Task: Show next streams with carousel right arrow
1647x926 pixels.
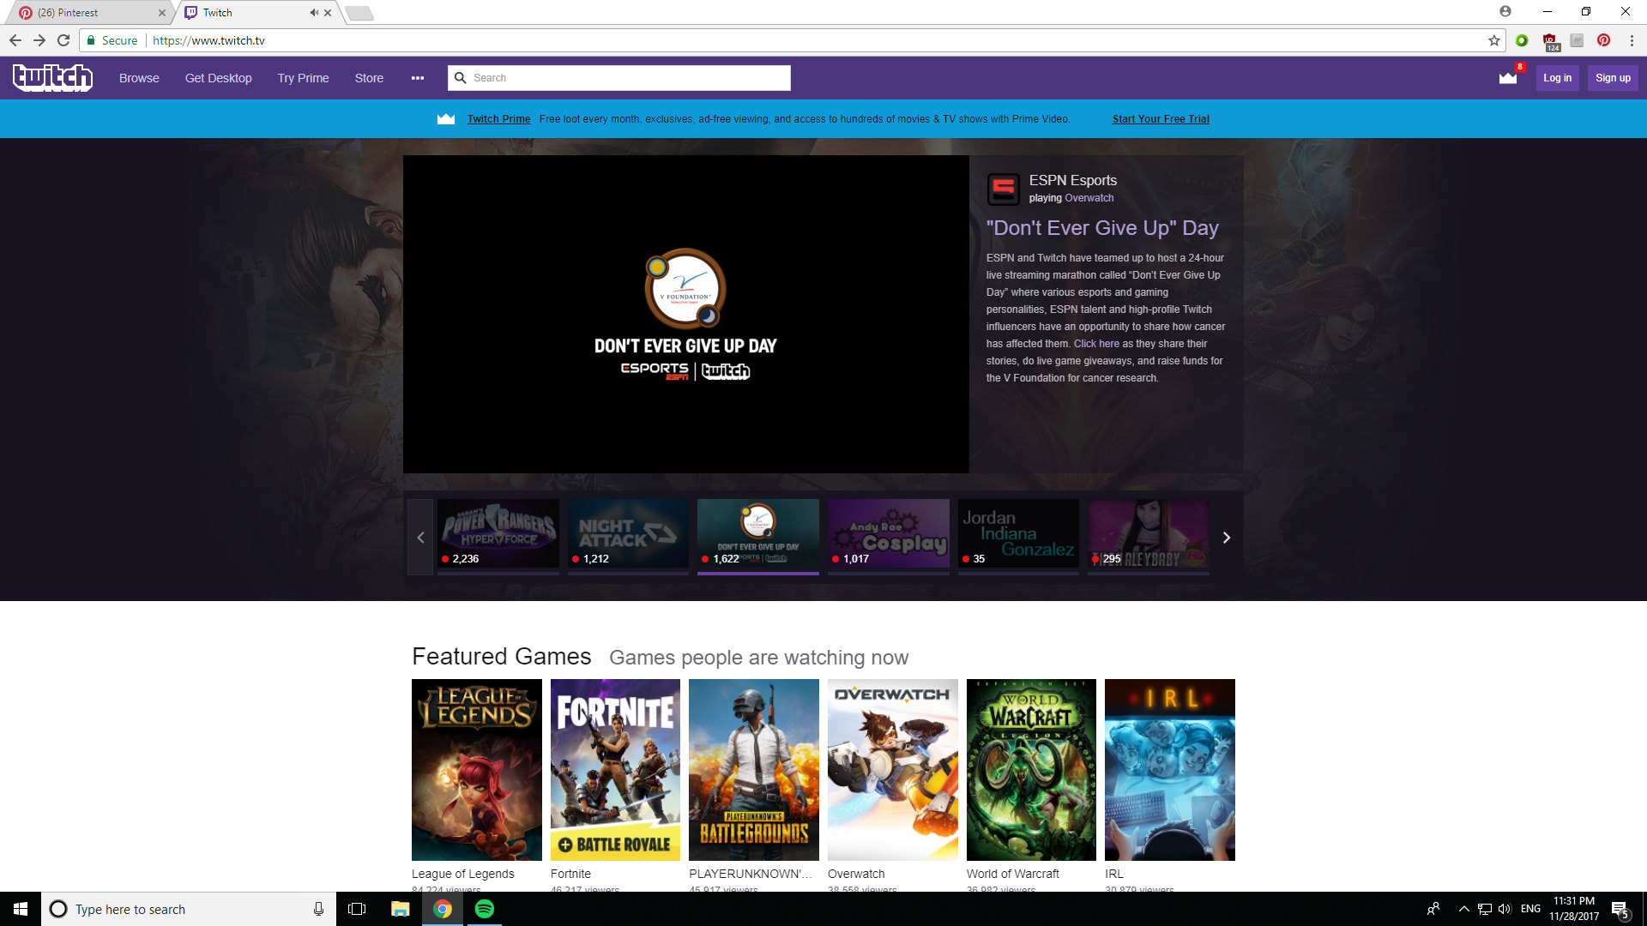Action: tap(1226, 538)
